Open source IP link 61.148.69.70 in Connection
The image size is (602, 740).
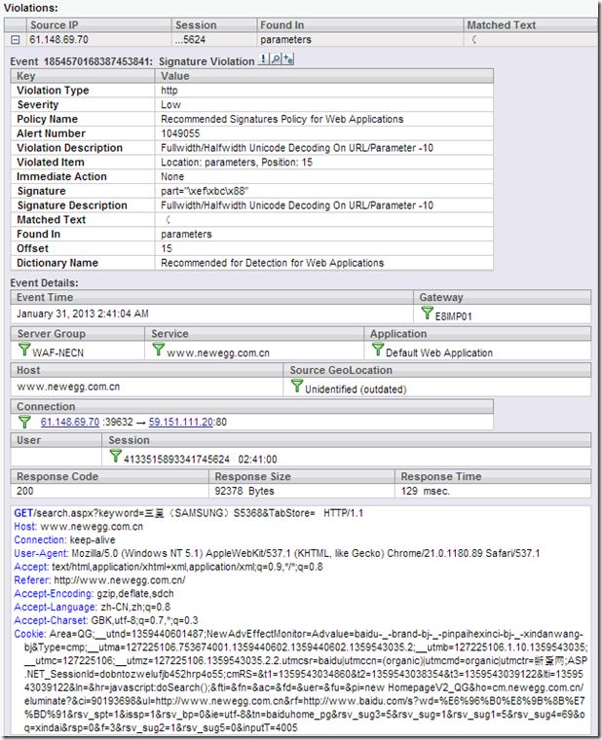[70, 423]
